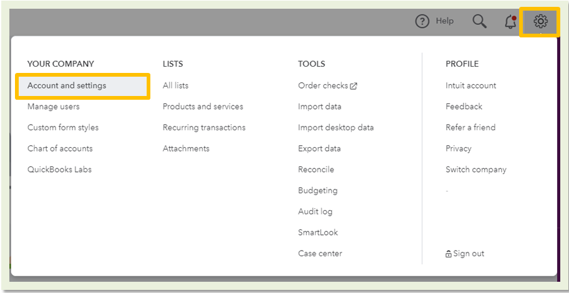Open Custom form styles
The width and height of the screenshot is (569, 293).
[63, 128]
